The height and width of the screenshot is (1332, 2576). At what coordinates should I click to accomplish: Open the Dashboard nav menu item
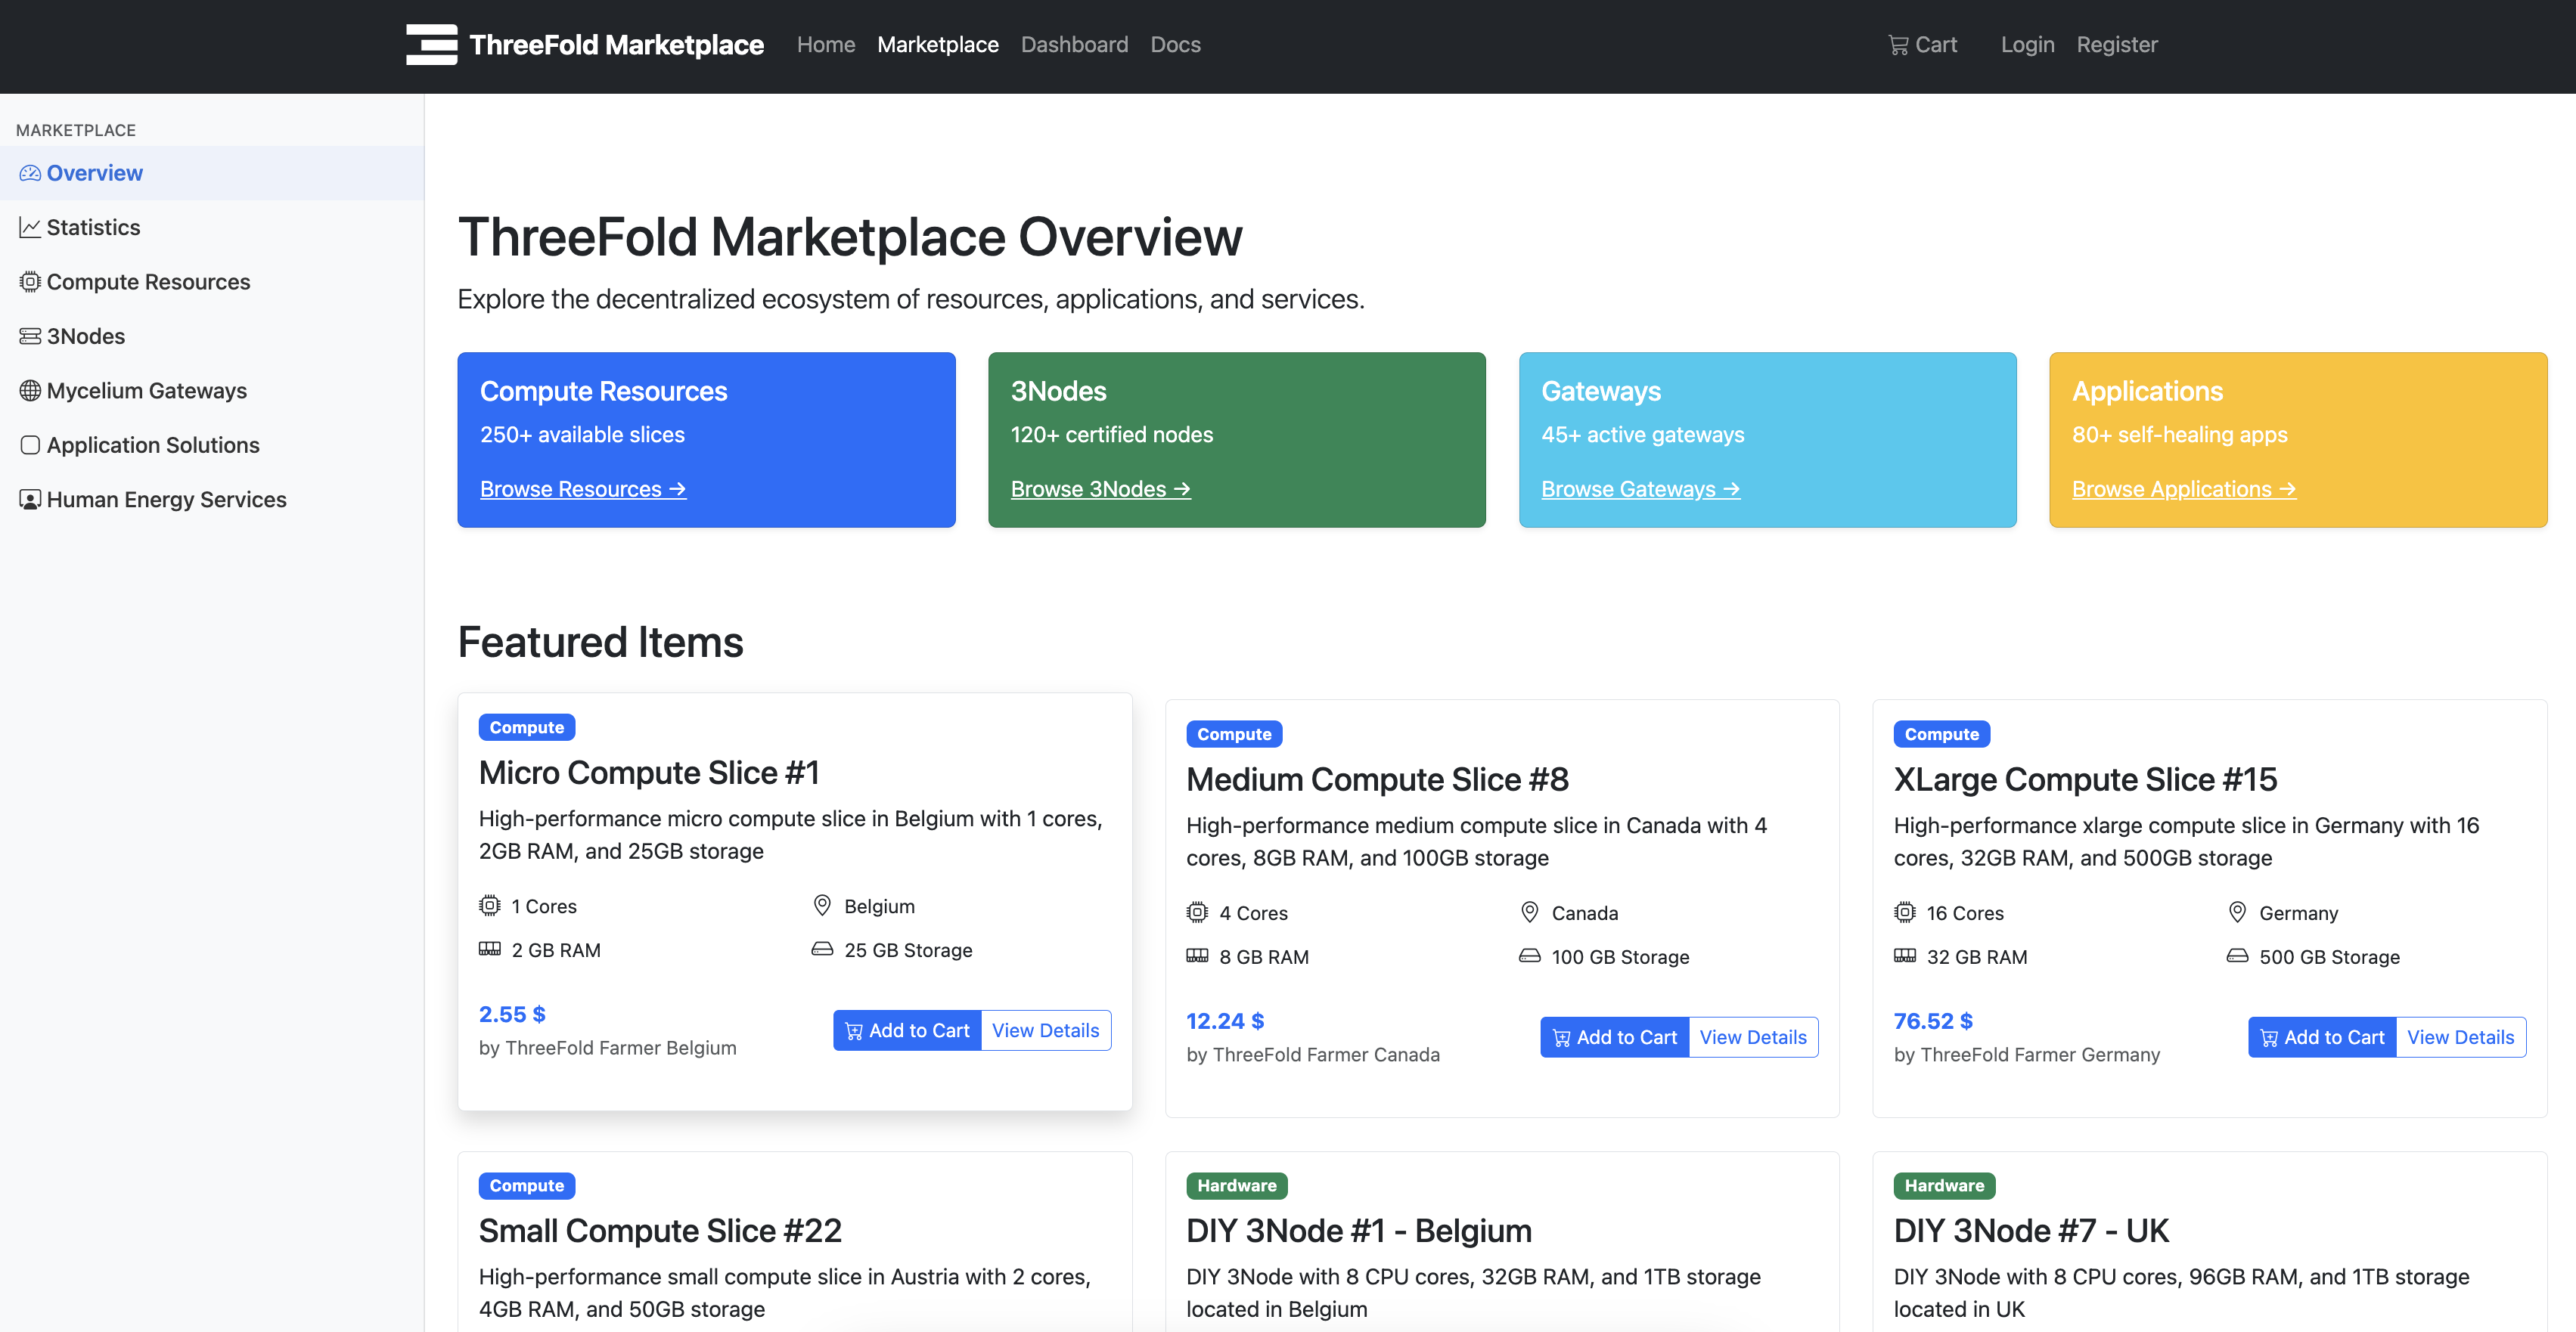tap(1074, 45)
